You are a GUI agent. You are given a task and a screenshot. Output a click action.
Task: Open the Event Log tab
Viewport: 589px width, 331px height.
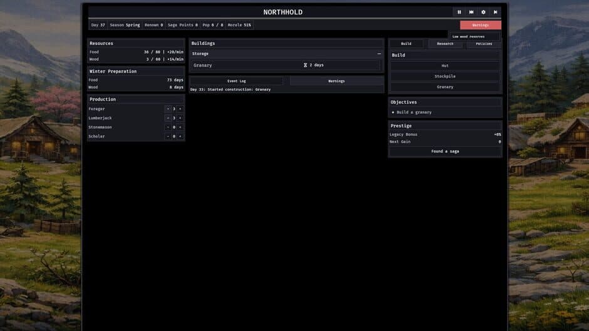[x=237, y=81]
